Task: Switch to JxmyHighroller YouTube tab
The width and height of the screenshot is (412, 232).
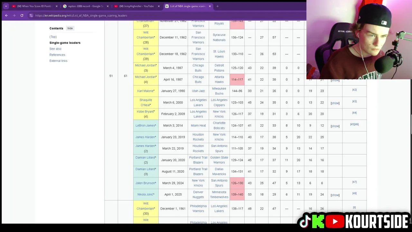Action: (136, 6)
